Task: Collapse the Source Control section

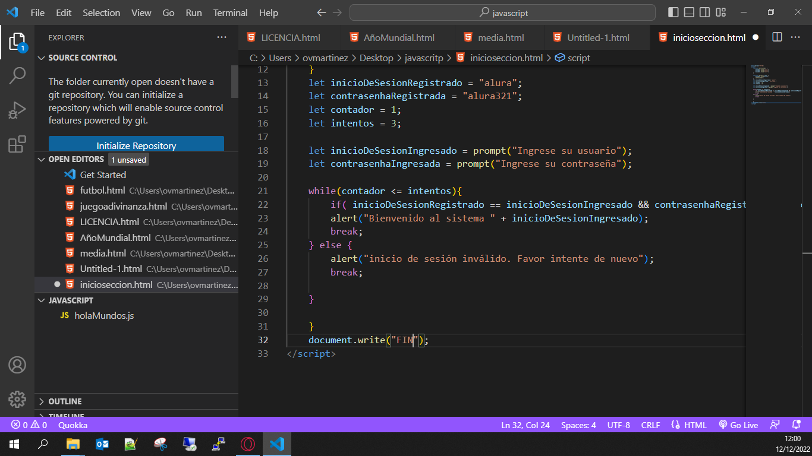Action: click(x=42, y=58)
